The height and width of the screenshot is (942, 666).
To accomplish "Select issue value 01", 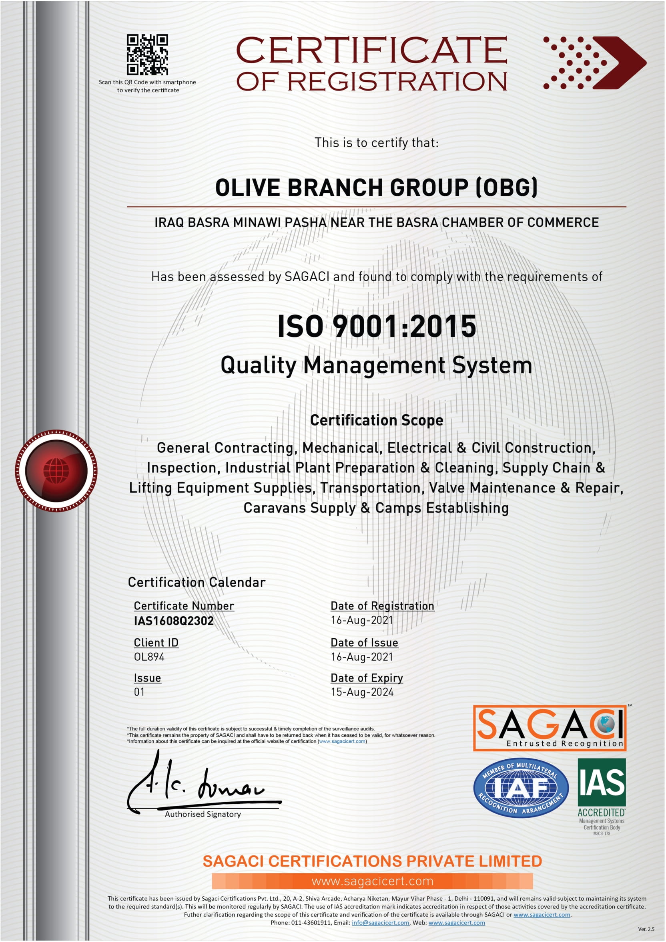I will pos(139,692).
